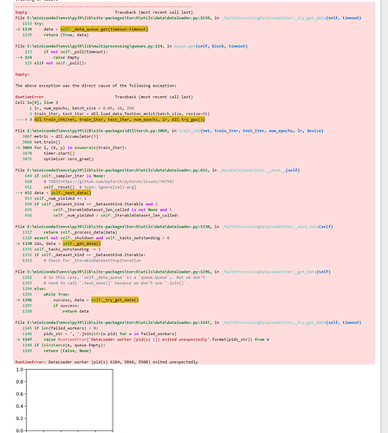Select line 1145 "if len(failed_workers) > 0:"
The height and width of the screenshot is (433, 388).
tap(66, 328)
